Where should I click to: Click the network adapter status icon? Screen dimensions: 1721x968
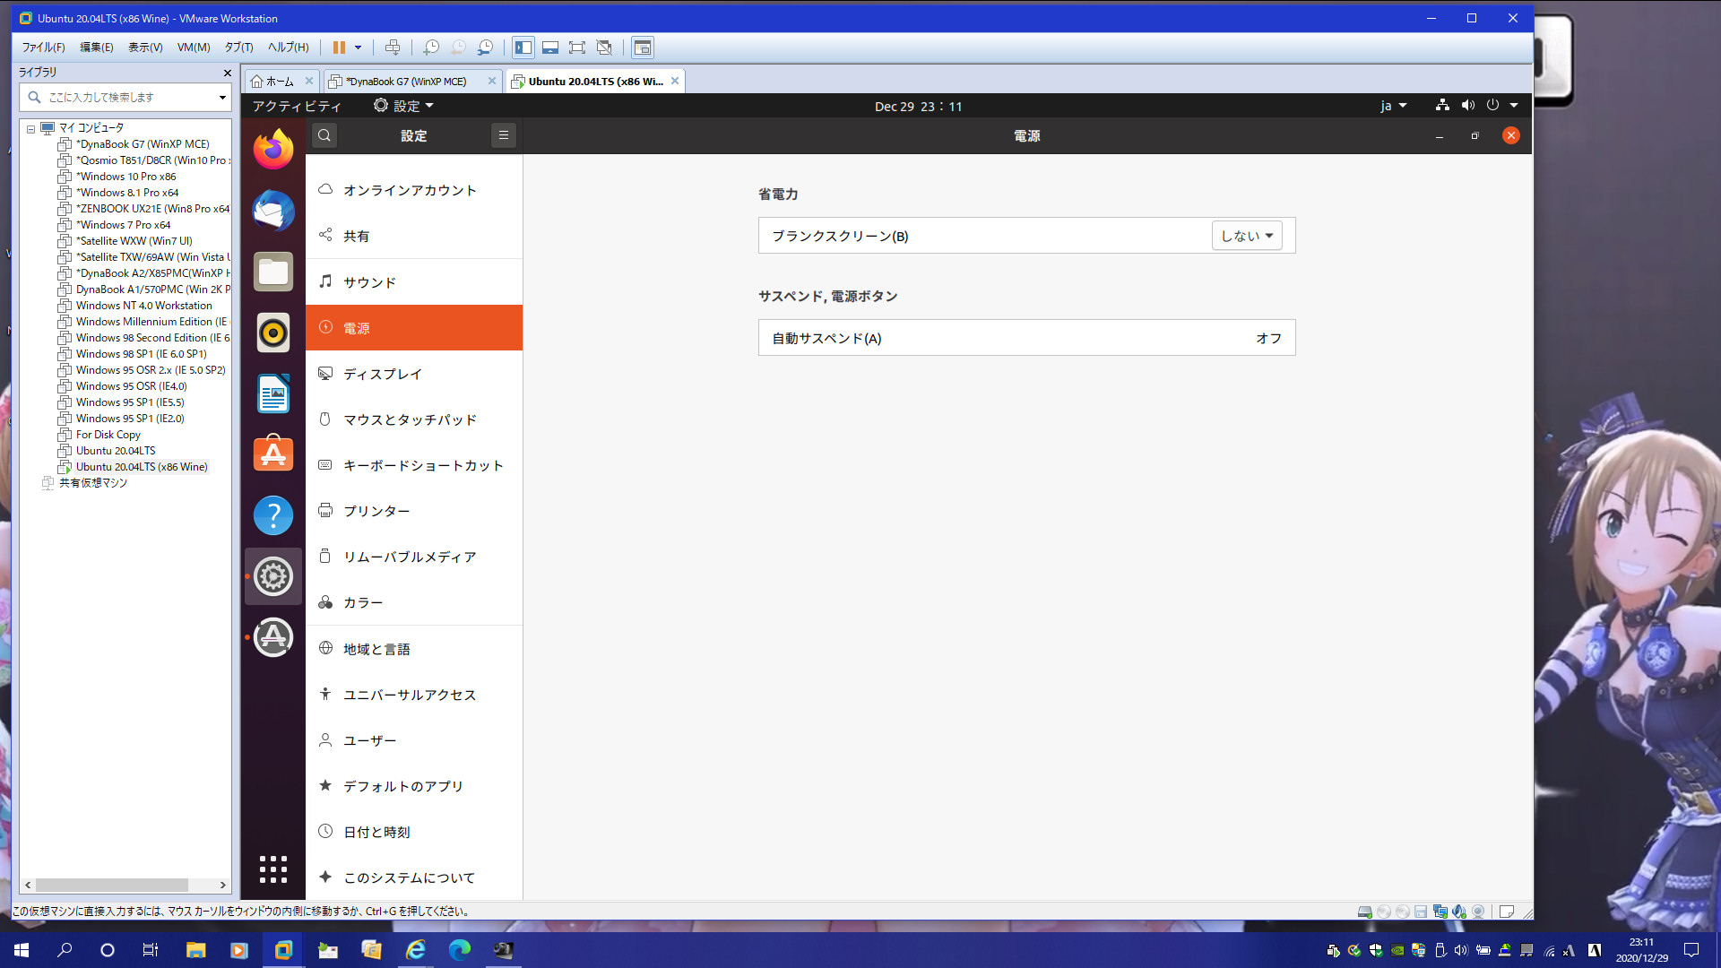1440,912
